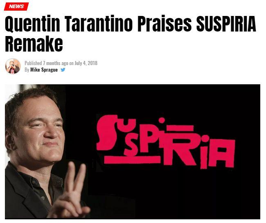Image resolution: width=266 pixels, height=223 pixels.
Task: Click the 'Published 7 months ago' text
Action: [x=46, y=63]
